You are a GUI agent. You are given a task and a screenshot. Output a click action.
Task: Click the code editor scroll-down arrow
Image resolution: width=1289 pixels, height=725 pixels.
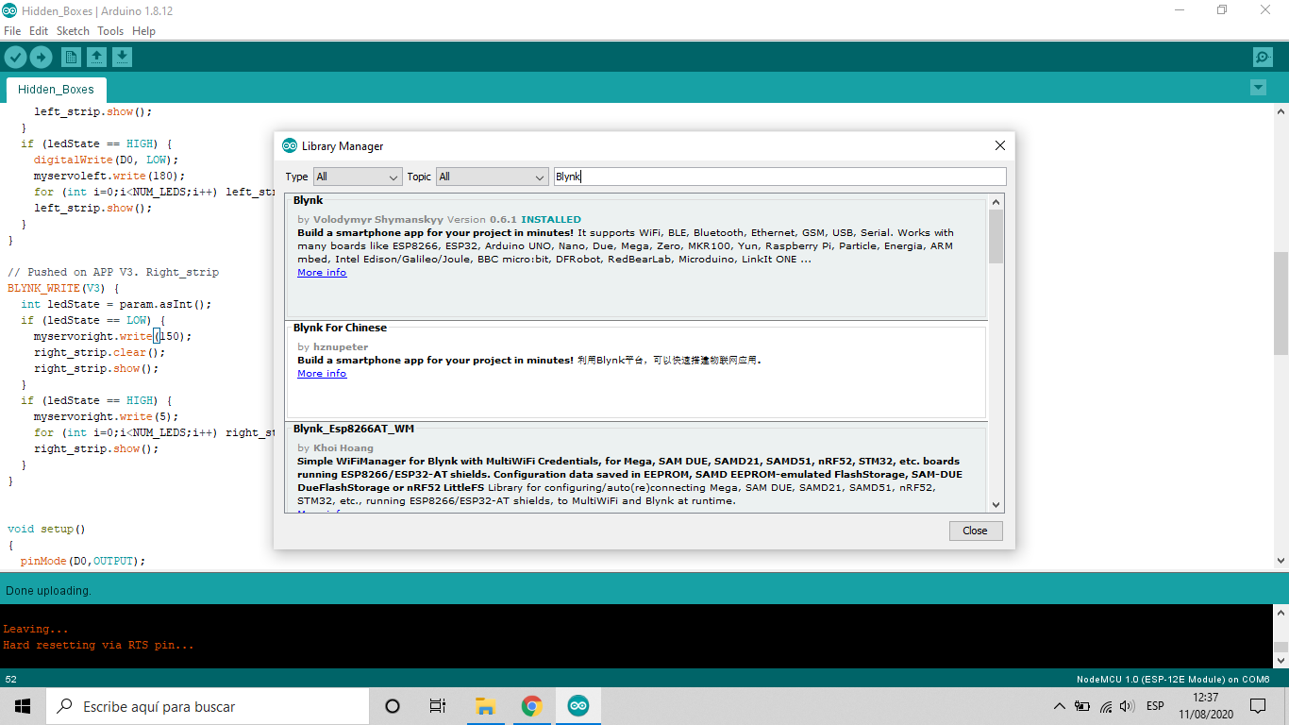point(1281,561)
